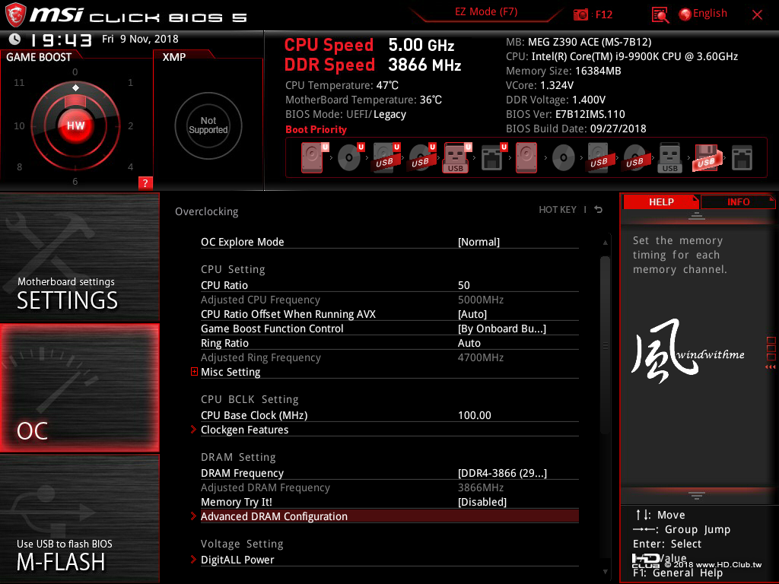Click the language globe icon
This screenshot has height=584, width=779.
[685, 14]
